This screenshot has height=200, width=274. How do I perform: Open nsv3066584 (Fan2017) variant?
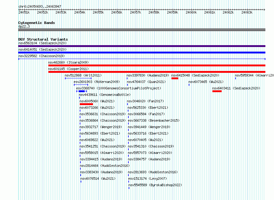[x=146, y=114]
